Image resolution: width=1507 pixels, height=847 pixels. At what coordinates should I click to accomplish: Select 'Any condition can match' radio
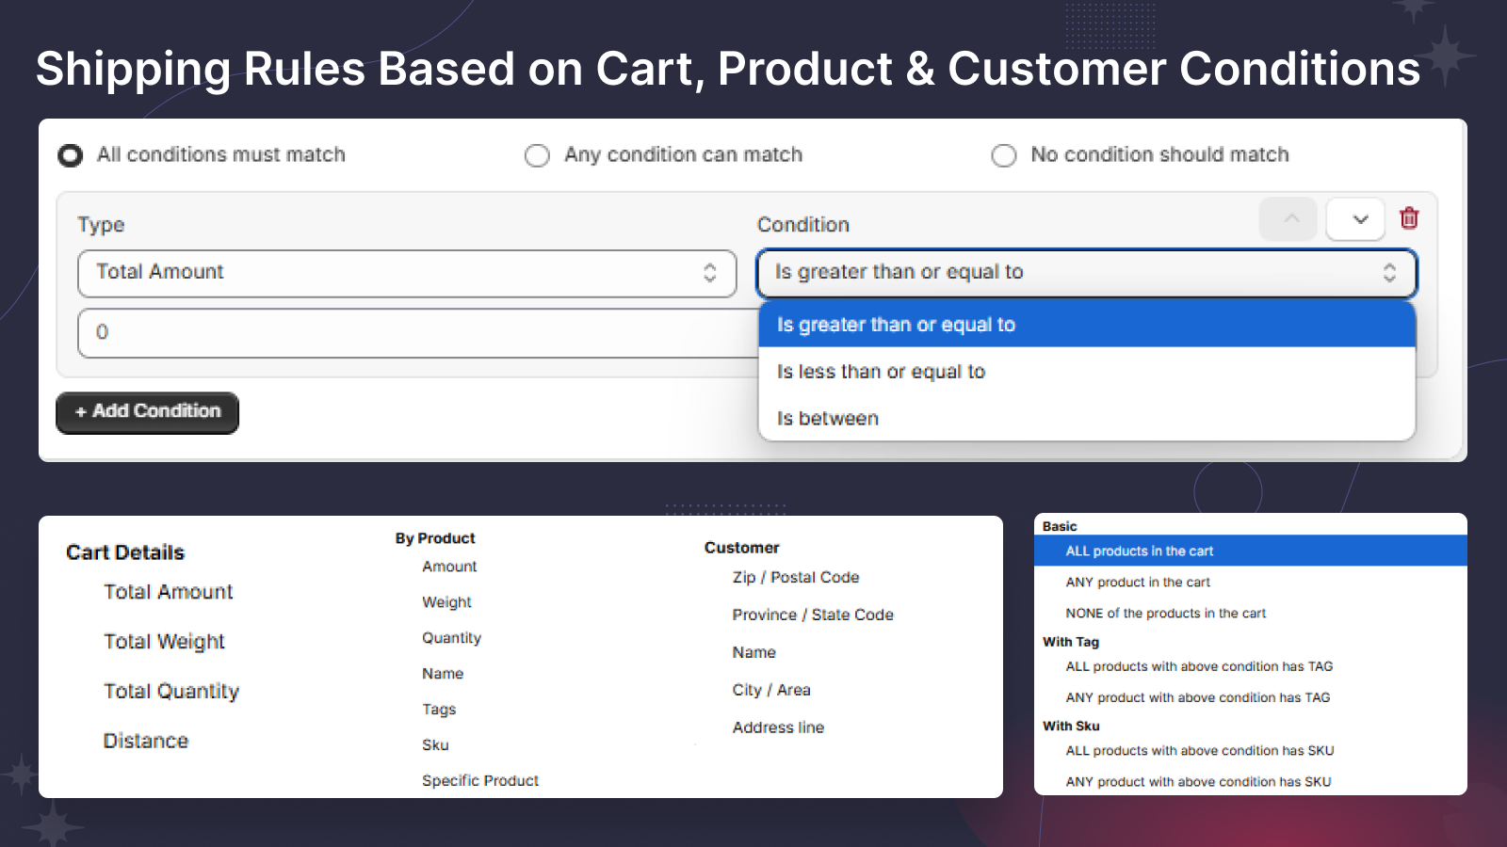tap(537, 155)
